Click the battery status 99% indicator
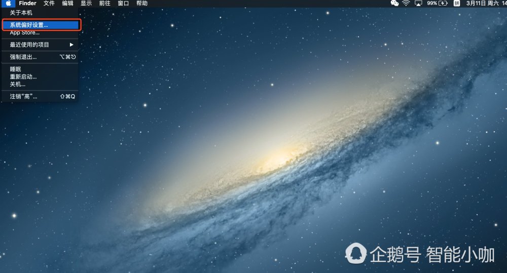The image size is (507, 273). pos(437,3)
